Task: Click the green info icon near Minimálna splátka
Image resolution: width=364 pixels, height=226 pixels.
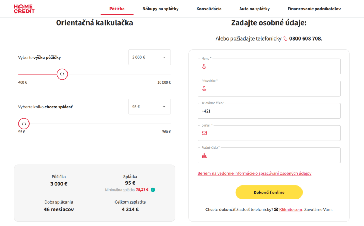Action: pos(153,189)
